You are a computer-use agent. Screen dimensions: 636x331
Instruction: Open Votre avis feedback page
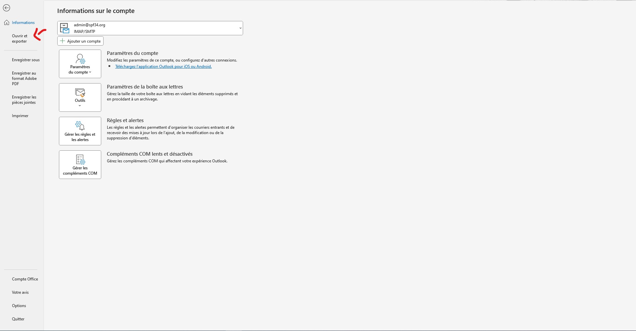[20, 292]
